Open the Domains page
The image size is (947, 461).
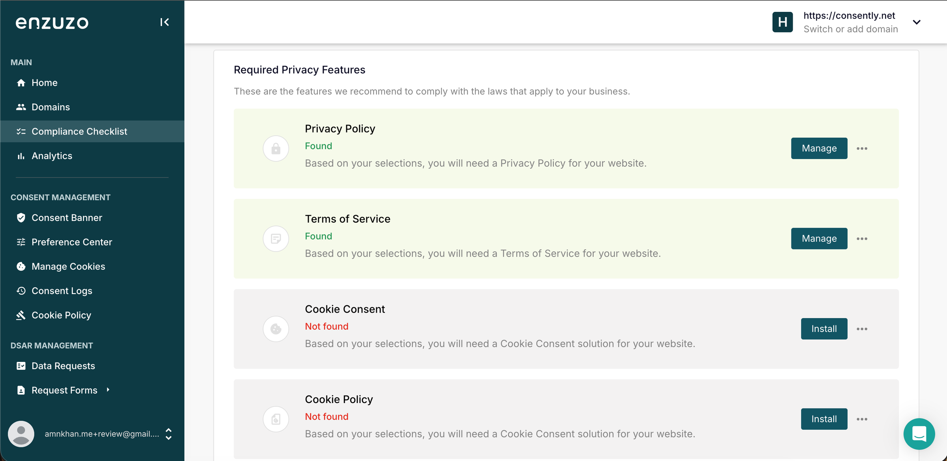point(92,107)
